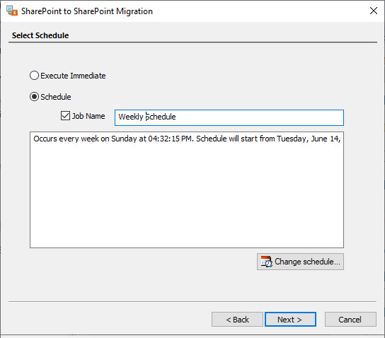Click the calendar clock icon on Change schedule
This screenshot has width=385, height=338.
[266, 262]
